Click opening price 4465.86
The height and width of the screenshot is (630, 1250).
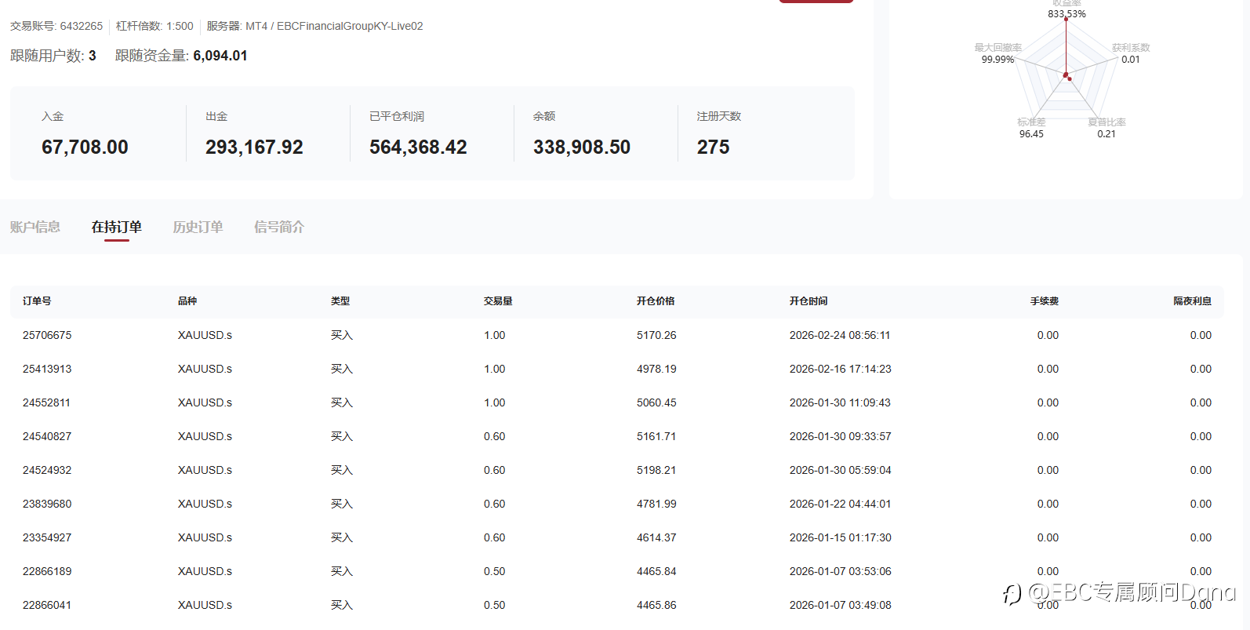tap(656, 605)
